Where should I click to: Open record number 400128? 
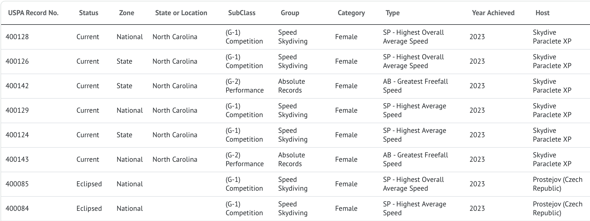pyautogui.click(x=17, y=37)
